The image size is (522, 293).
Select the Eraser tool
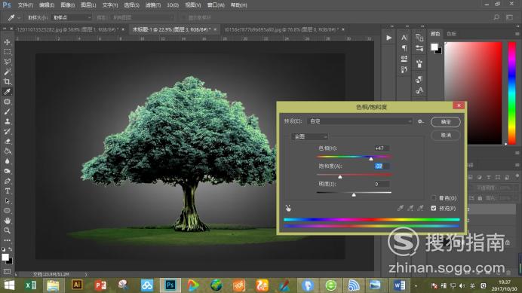click(x=7, y=142)
